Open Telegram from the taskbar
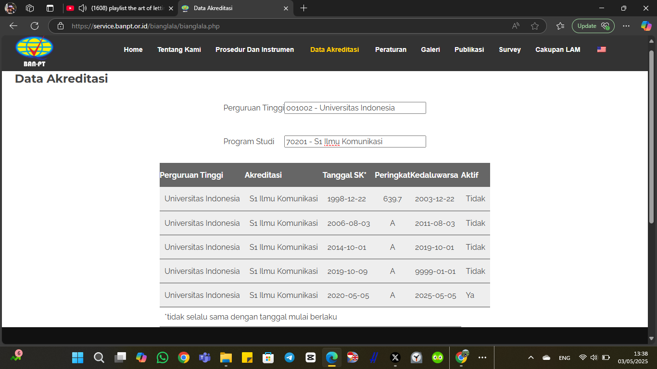 point(290,357)
